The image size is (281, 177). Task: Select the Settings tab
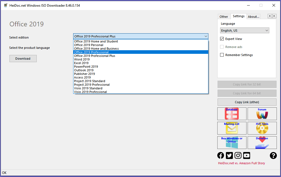point(238,16)
